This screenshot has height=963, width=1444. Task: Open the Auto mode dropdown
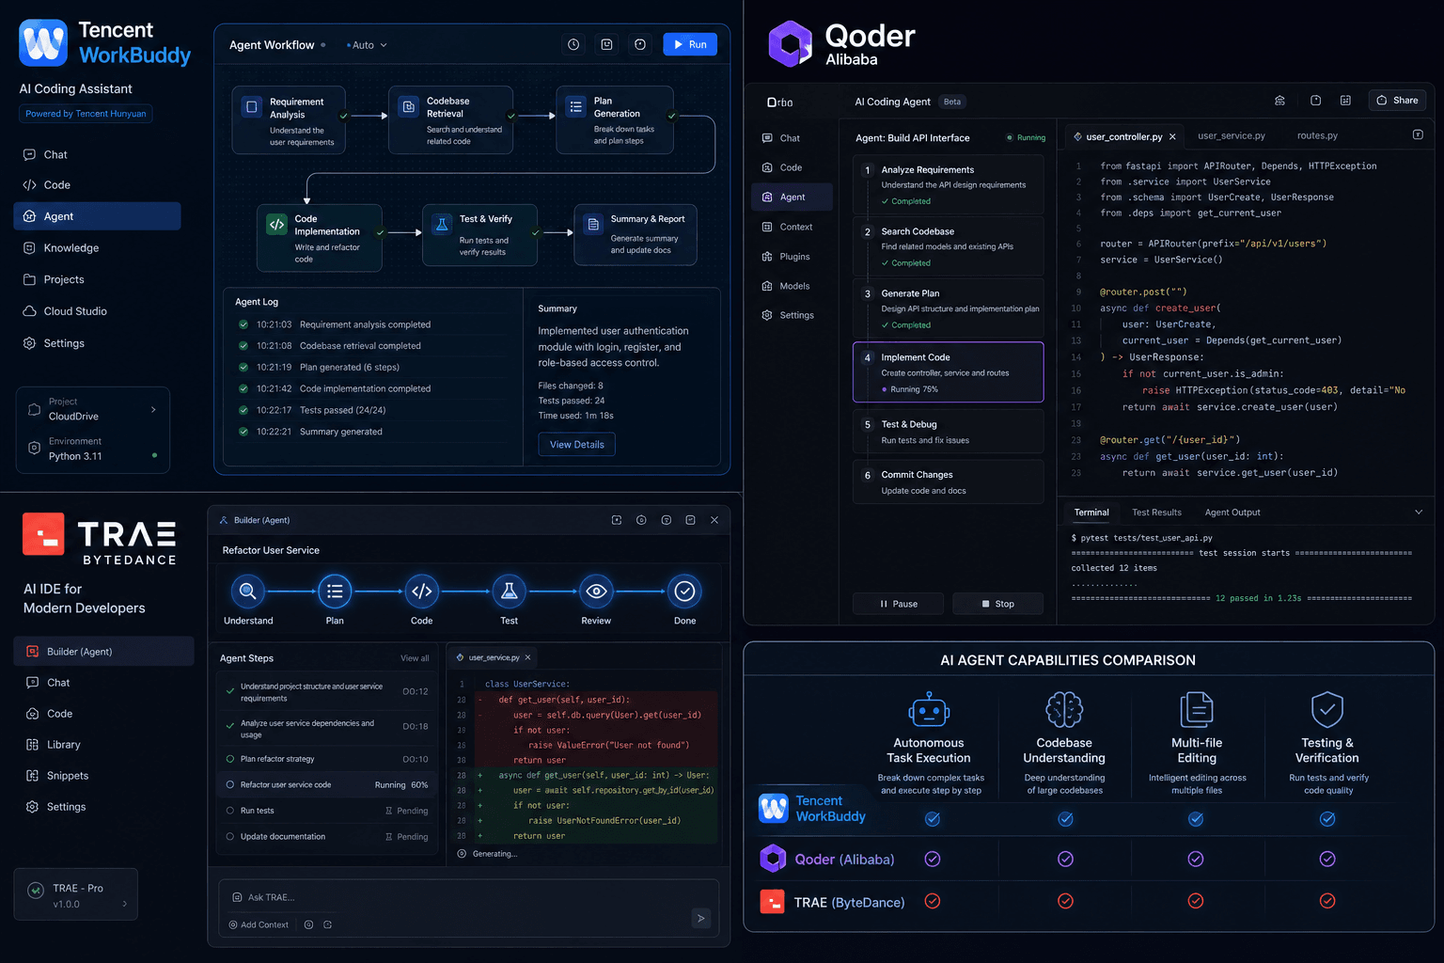[367, 45]
